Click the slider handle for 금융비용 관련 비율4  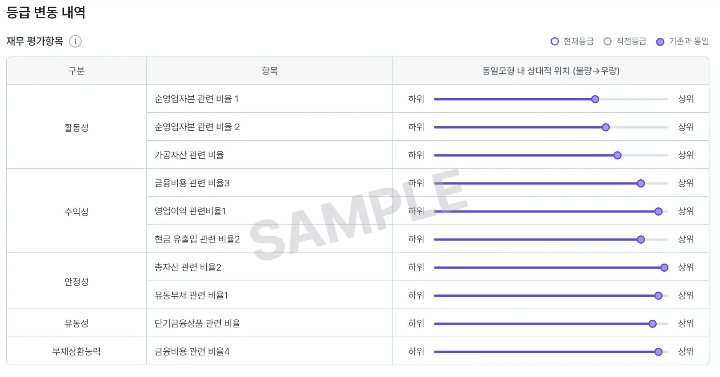pos(659,351)
